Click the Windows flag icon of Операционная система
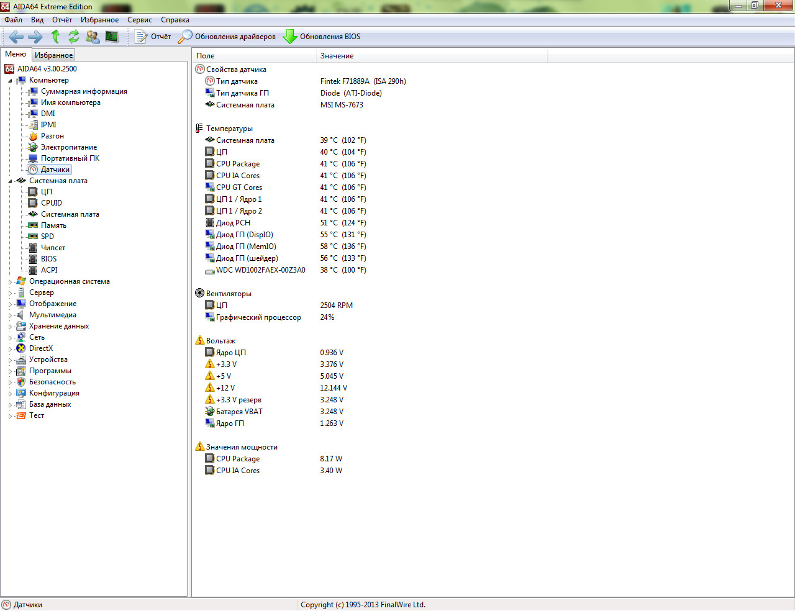Viewport: 795px width, 611px height. 21,281
